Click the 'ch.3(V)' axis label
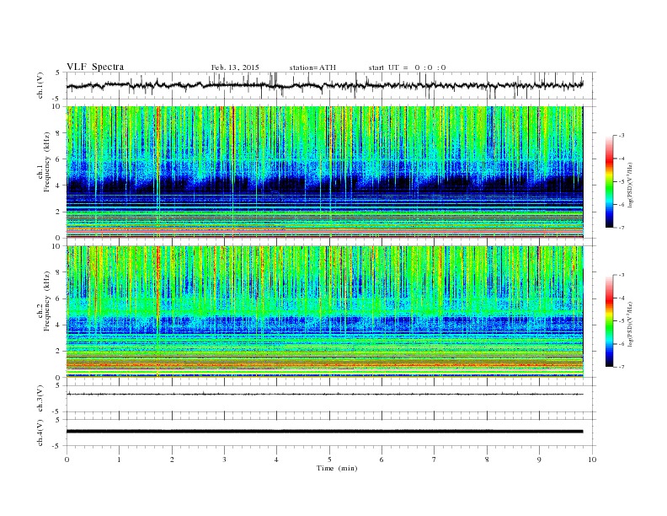 coord(40,399)
